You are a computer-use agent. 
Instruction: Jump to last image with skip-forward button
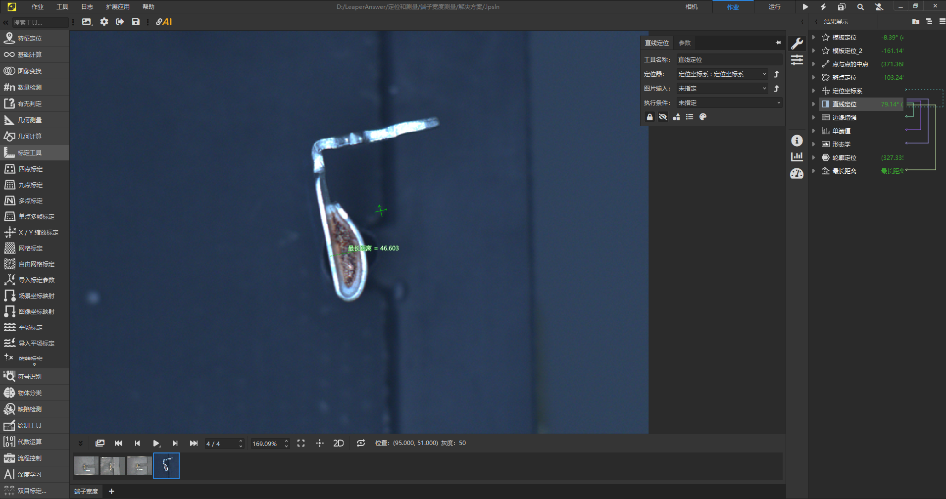pos(194,443)
